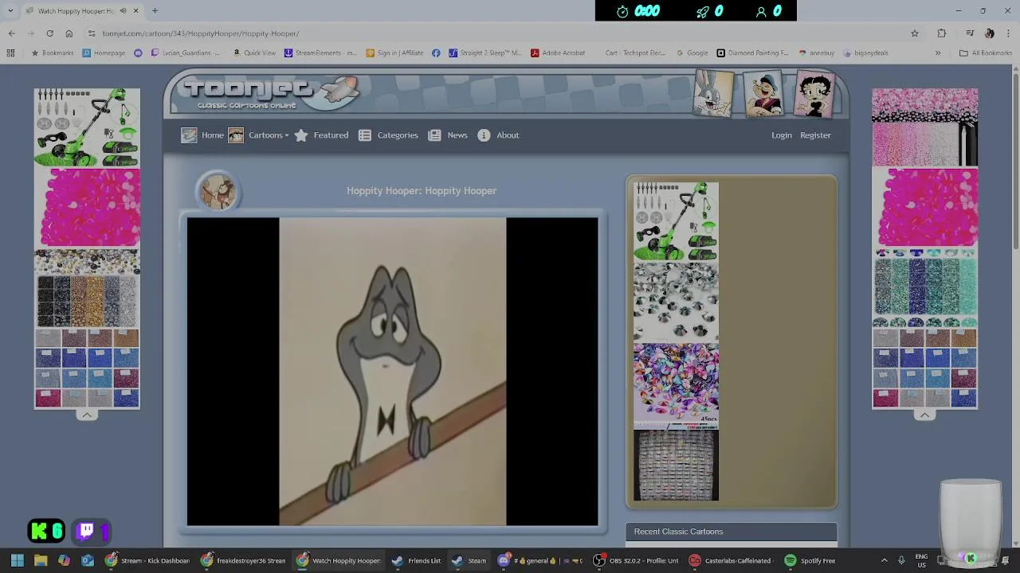Click the Kick viewer counter overlay
The height and width of the screenshot is (573, 1020).
point(46,531)
